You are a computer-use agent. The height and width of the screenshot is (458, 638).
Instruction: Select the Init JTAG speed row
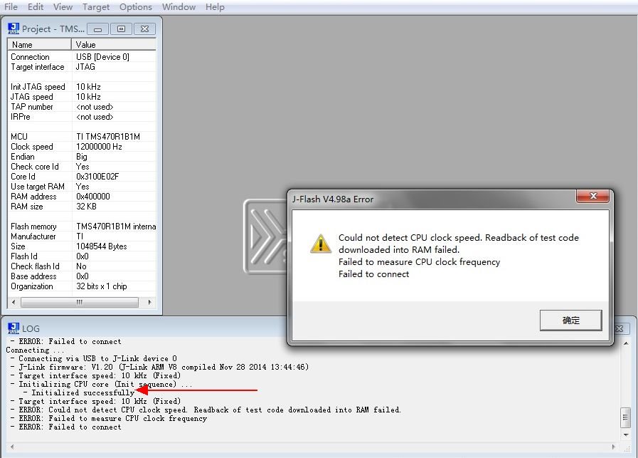(x=81, y=87)
